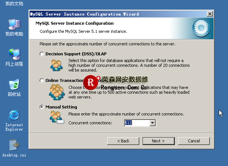Click the MySQL Server Instance Configuration Wizard title bar
This screenshot has width=228, height=166.
111,14
